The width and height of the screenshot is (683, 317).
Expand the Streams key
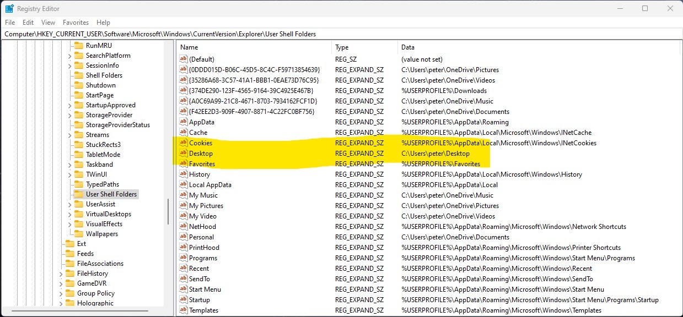point(69,135)
